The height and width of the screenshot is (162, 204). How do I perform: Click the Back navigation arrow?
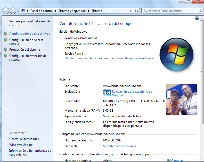(6, 11)
